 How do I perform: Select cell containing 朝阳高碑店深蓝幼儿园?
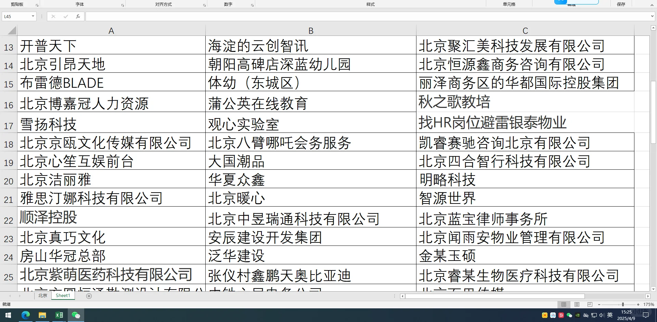(x=311, y=64)
